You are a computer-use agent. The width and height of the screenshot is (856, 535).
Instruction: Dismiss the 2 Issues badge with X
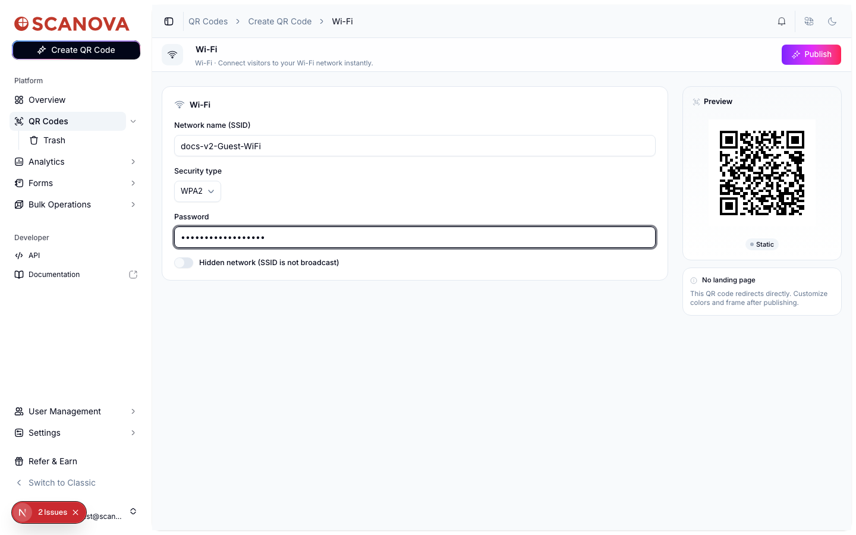click(75, 512)
